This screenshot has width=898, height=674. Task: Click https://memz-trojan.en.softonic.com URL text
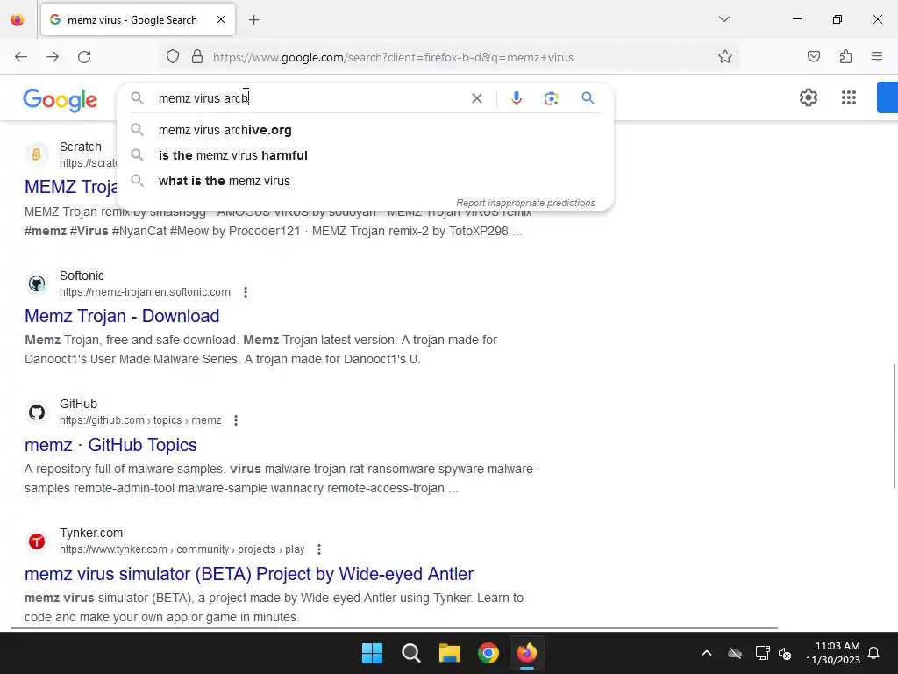(x=145, y=292)
